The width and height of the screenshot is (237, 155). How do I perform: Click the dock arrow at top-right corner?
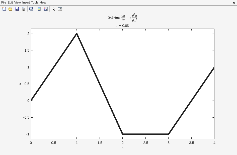point(234,3)
